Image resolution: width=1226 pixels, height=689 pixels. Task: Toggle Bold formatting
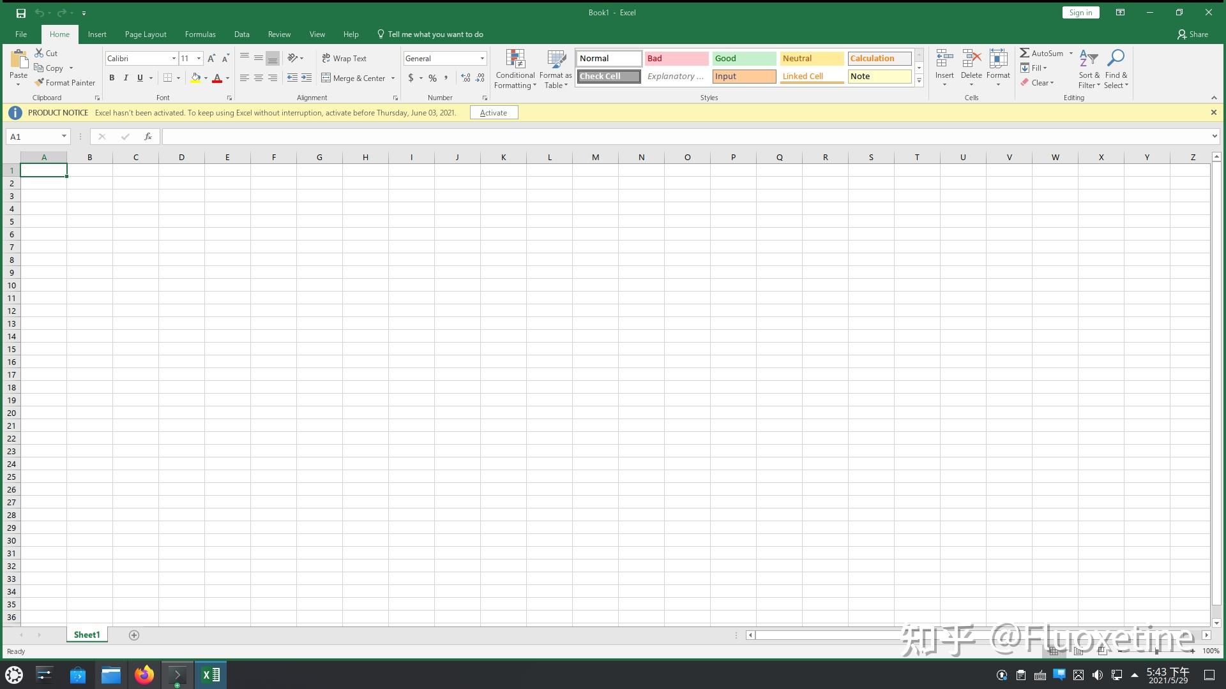coord(112,78)
